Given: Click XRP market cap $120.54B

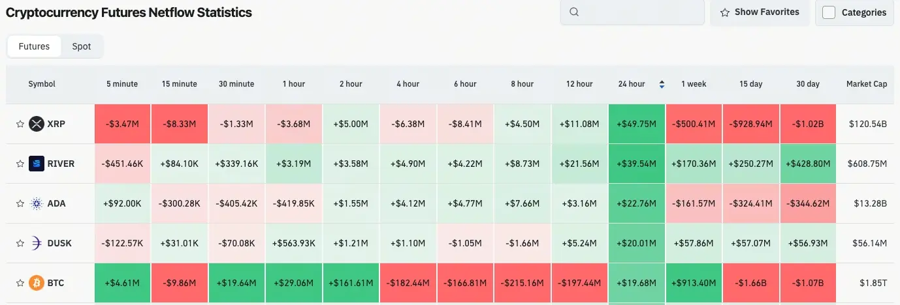Looking at the screenshot, I should point(867,124).
